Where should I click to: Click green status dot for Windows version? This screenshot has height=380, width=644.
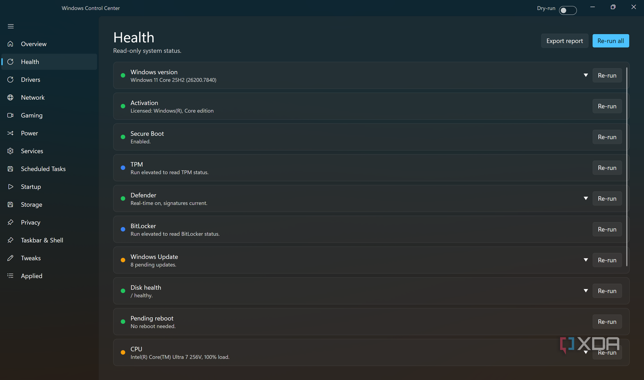pyautogui.click(x=123, y=76)
